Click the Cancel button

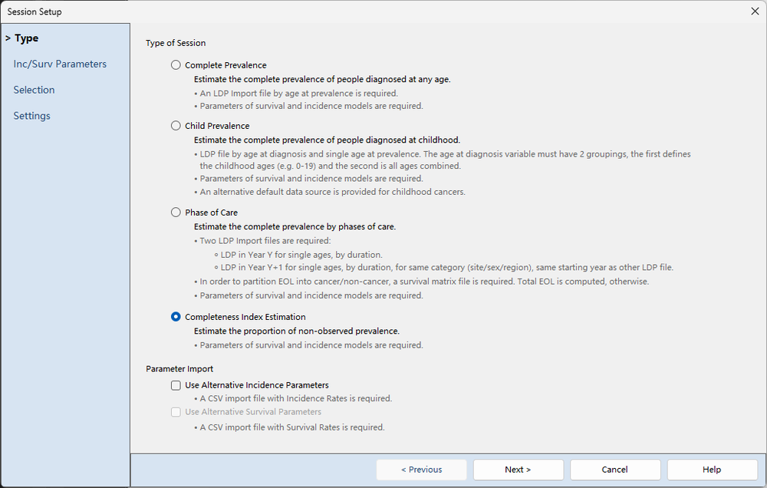pos(615,470)
